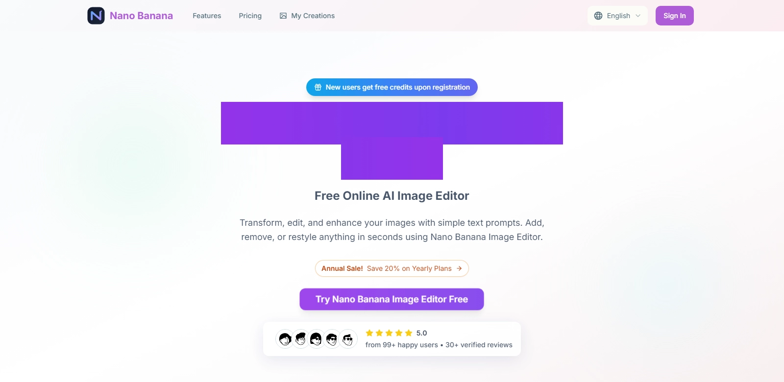Click the new users free credits banner
The height and width of the screenshot is (382, 784).
(392, 87)
